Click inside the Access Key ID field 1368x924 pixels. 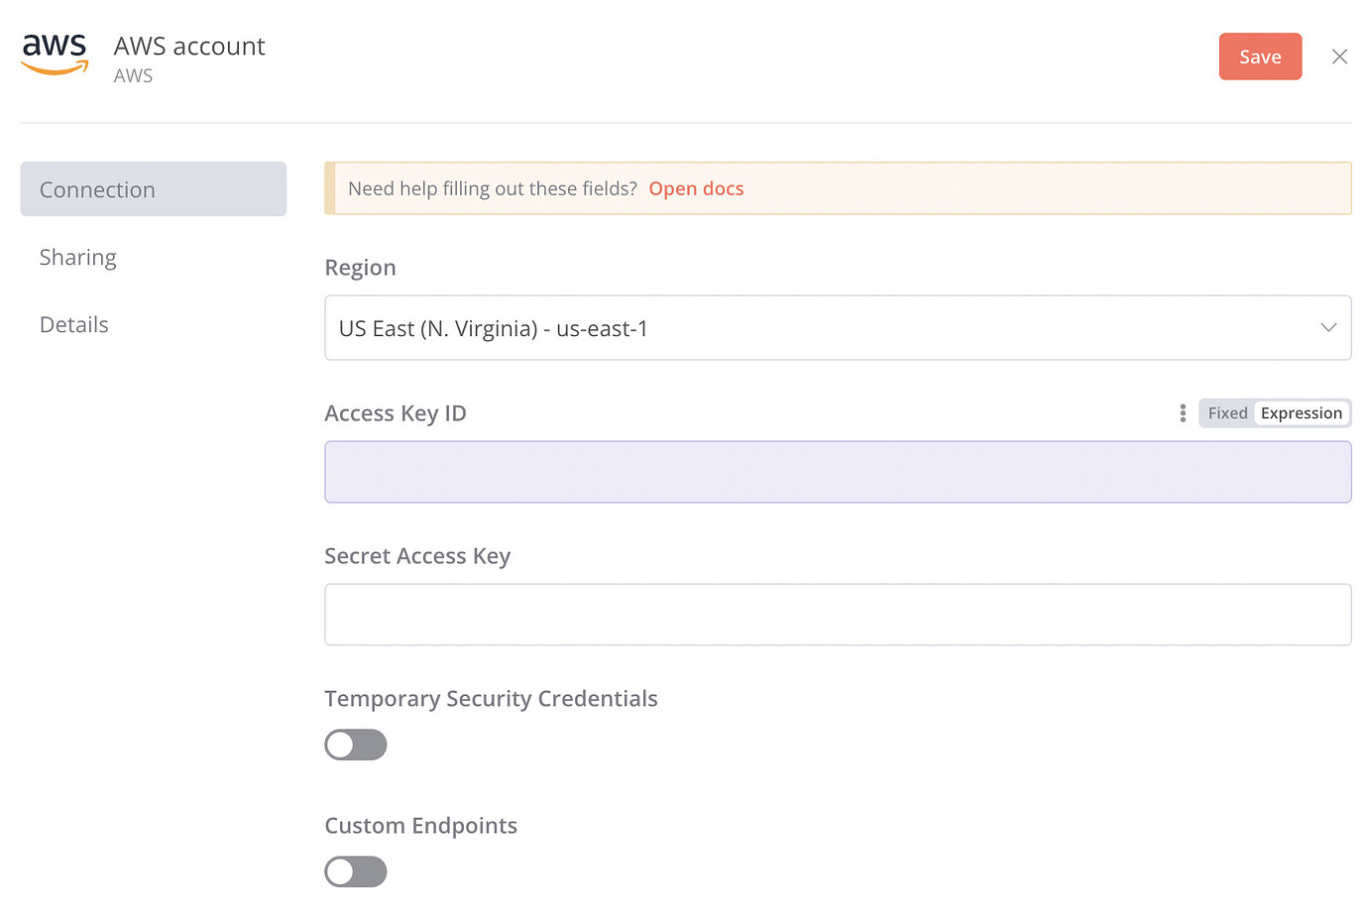838,472
